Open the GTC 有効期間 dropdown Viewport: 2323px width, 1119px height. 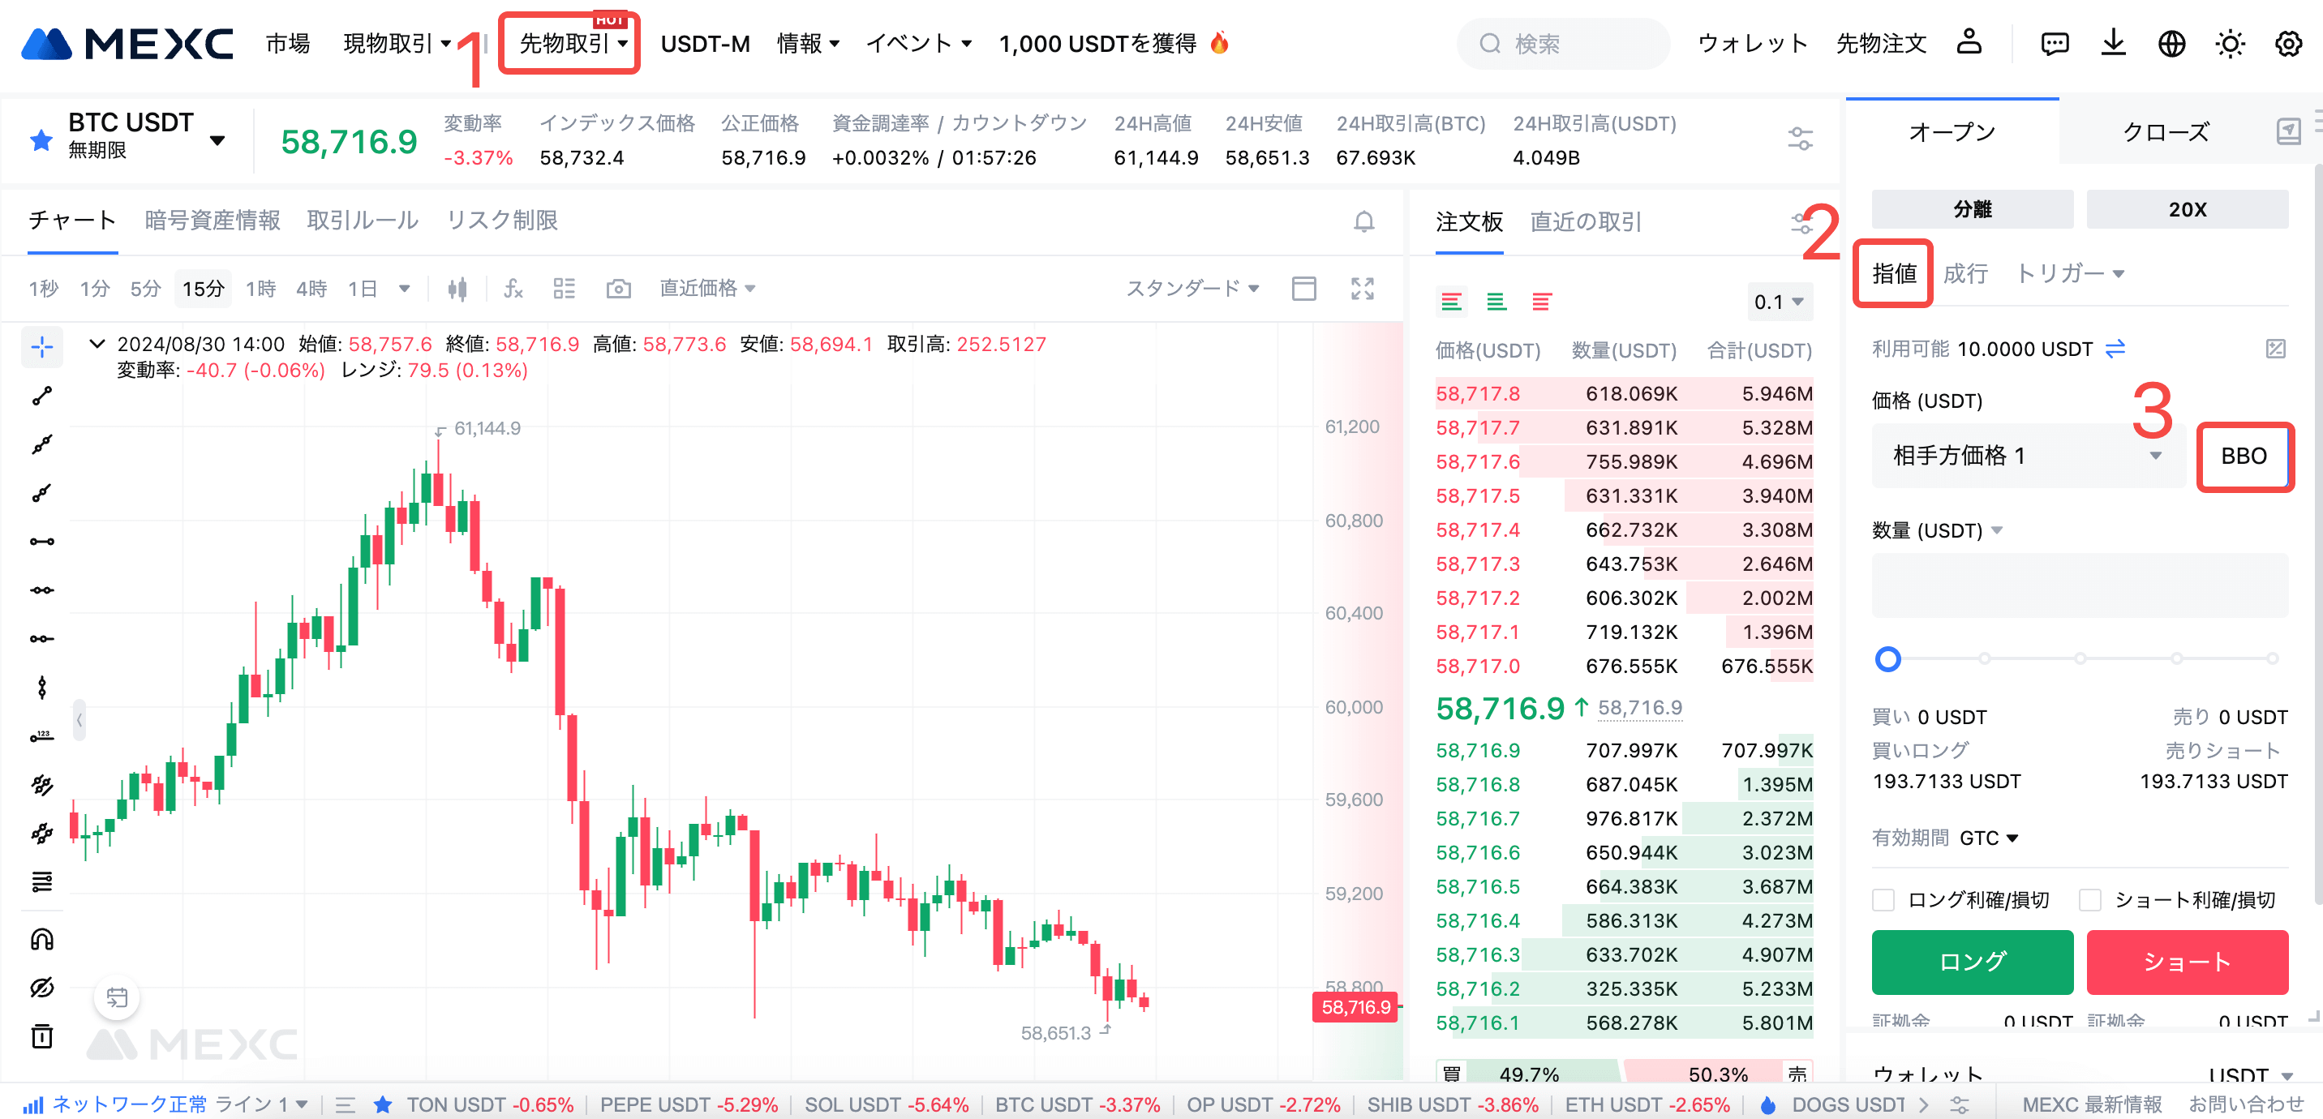coord(1989,838)
